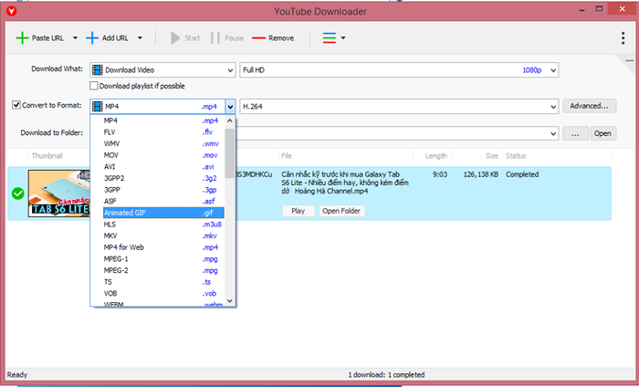Play the downloaded Galaxy Tab video
The height and width of the screenshot is (387, 639).
coord(298,211)
